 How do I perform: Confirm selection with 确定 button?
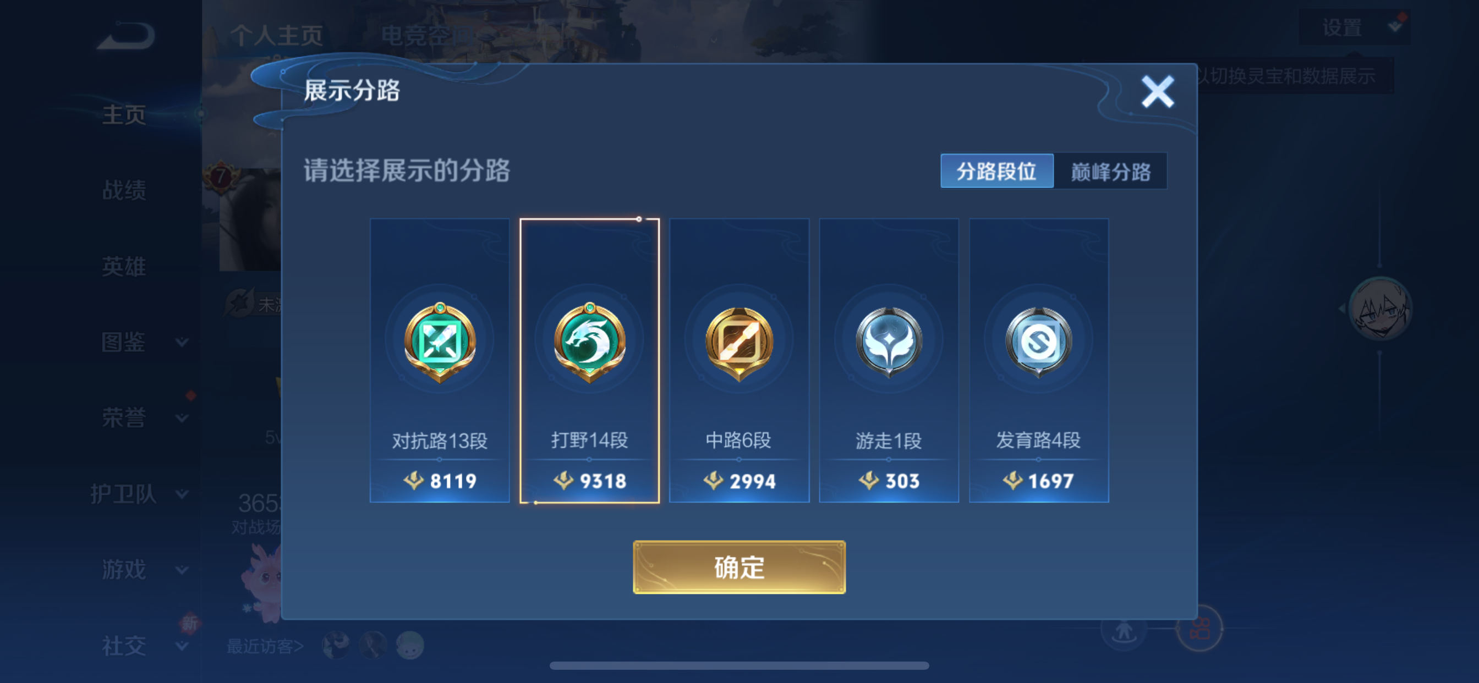(739, 568)
